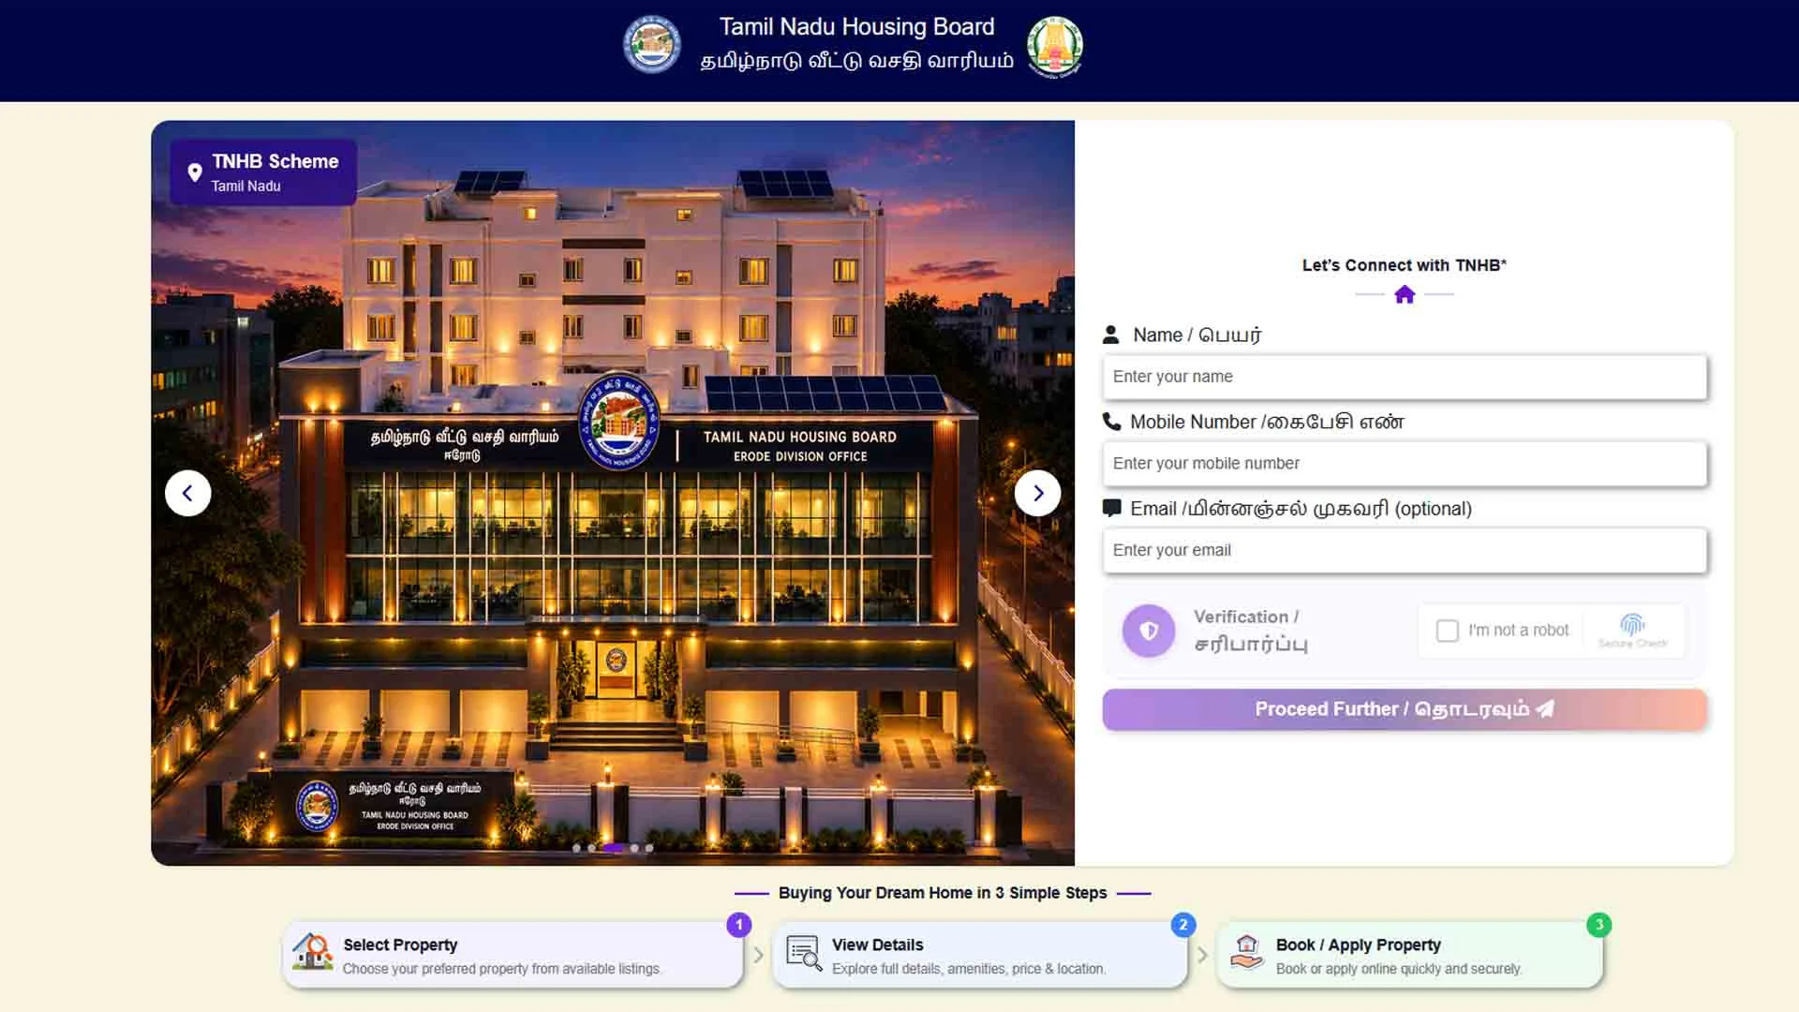
Task: Click the person icon beside Name label
Action: pos(1111,335)
